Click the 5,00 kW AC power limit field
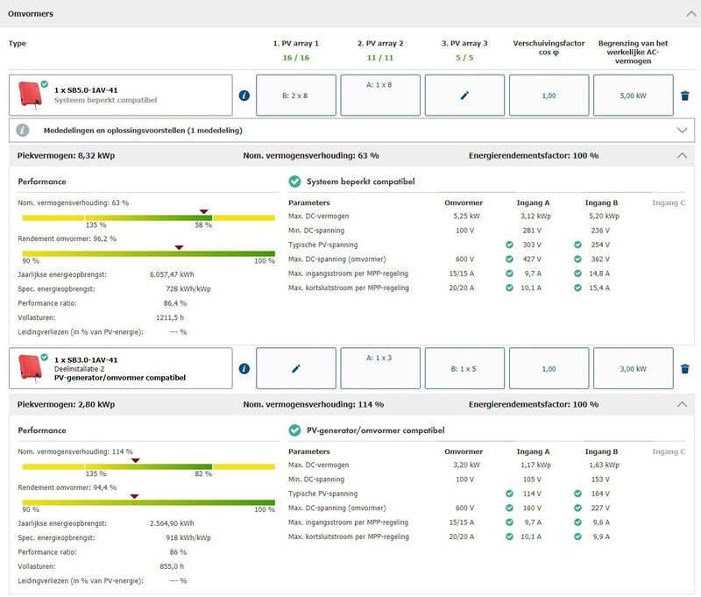Screen dimensions: 701x597 coord(633,96)
